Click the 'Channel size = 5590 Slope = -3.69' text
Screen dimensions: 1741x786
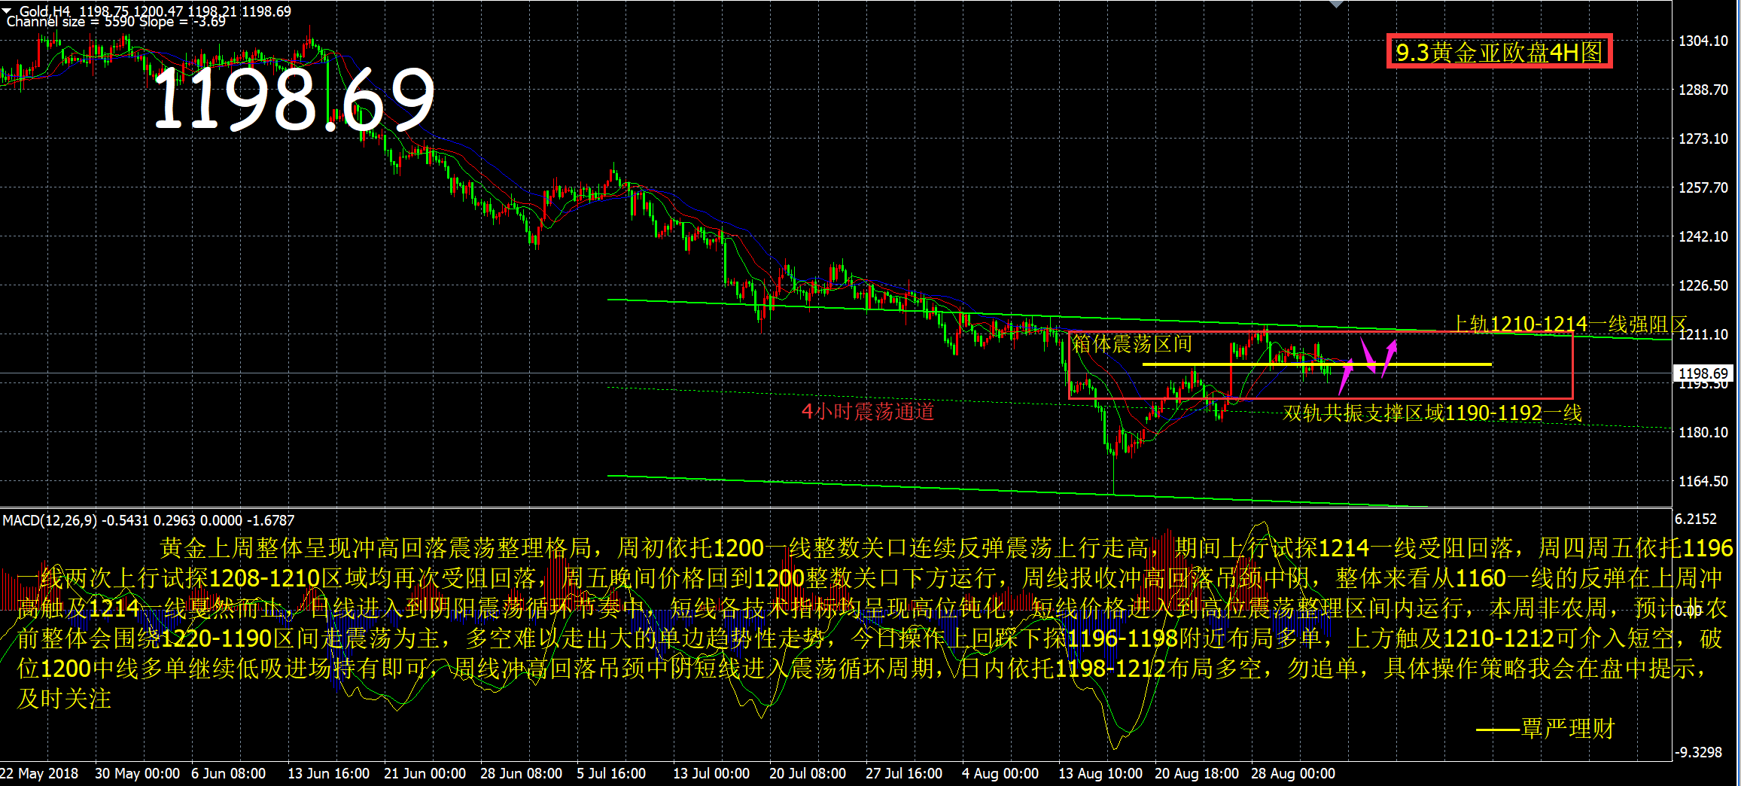click(x=116, y=22)
